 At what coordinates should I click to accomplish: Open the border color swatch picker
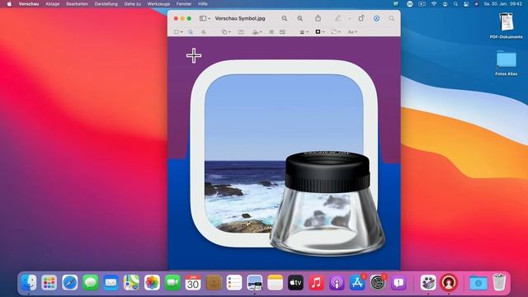[319, 31]
